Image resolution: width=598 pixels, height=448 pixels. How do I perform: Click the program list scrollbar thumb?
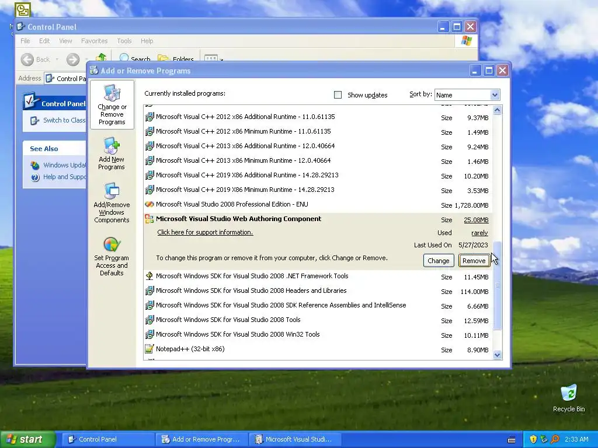click(x=497, y=285)
